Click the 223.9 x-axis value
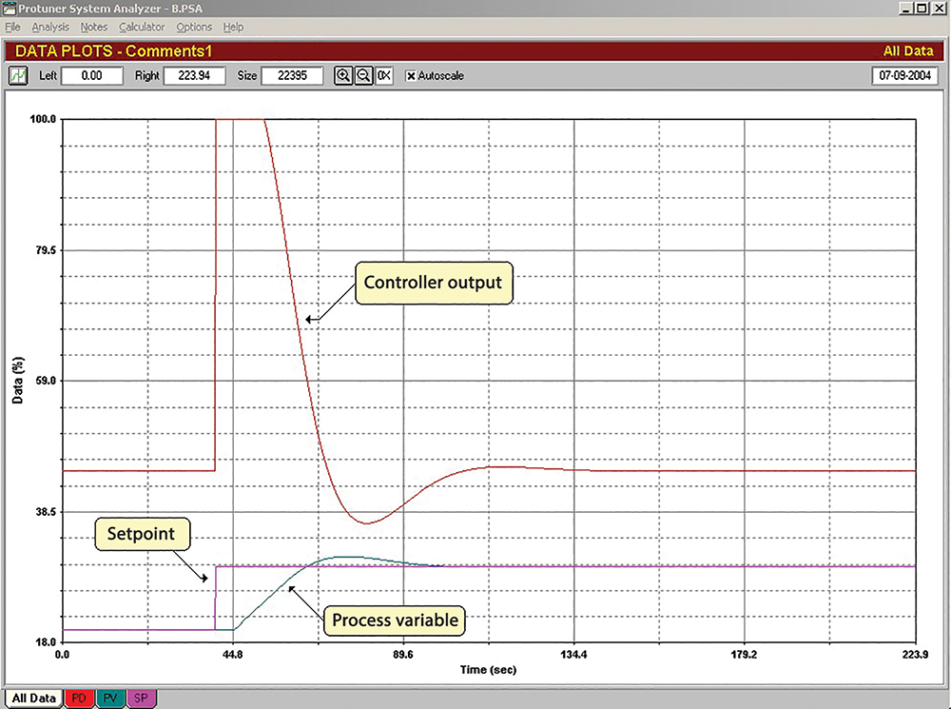This screenshot has width=951, height=709. 915,655
